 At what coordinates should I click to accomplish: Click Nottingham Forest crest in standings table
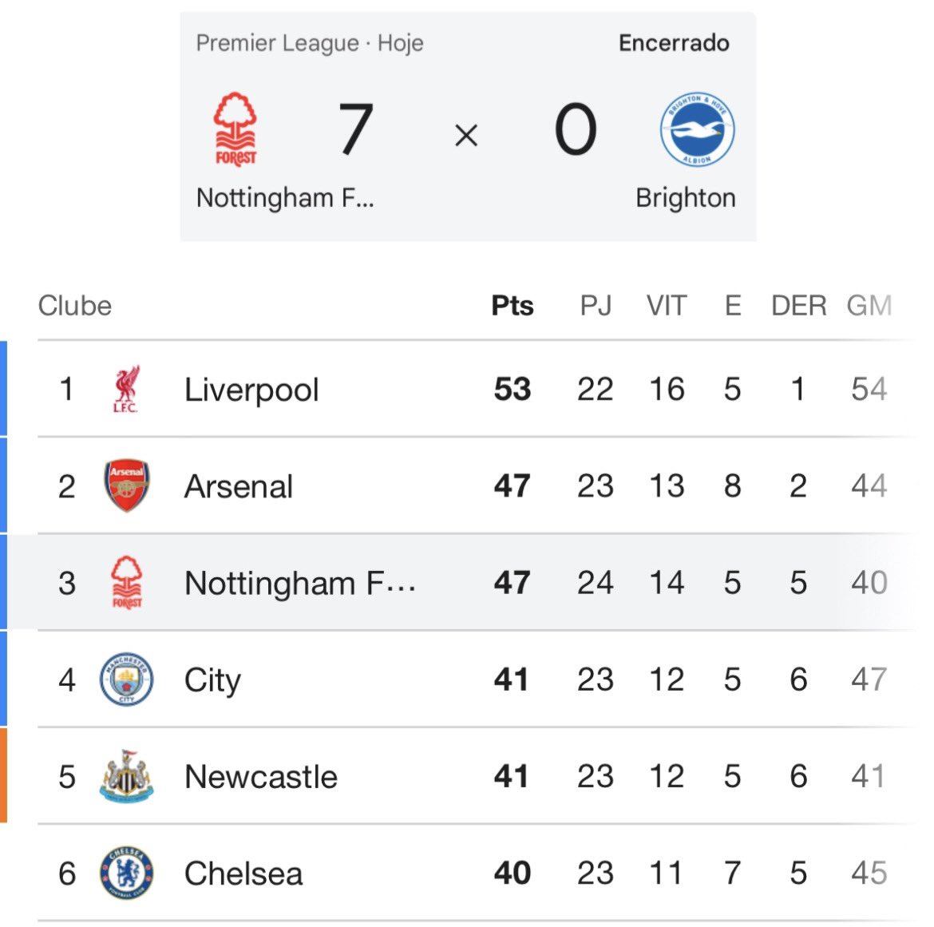127,582
